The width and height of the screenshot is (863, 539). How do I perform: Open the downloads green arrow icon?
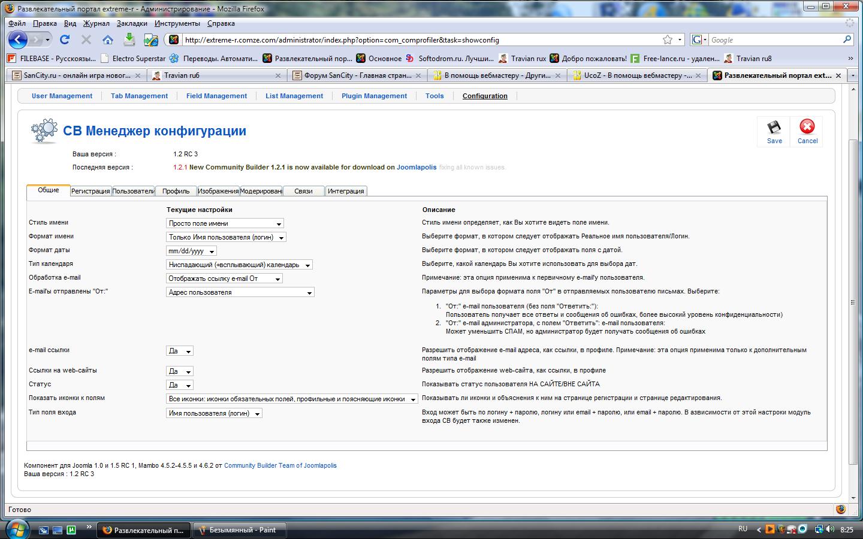pos(129,40)
